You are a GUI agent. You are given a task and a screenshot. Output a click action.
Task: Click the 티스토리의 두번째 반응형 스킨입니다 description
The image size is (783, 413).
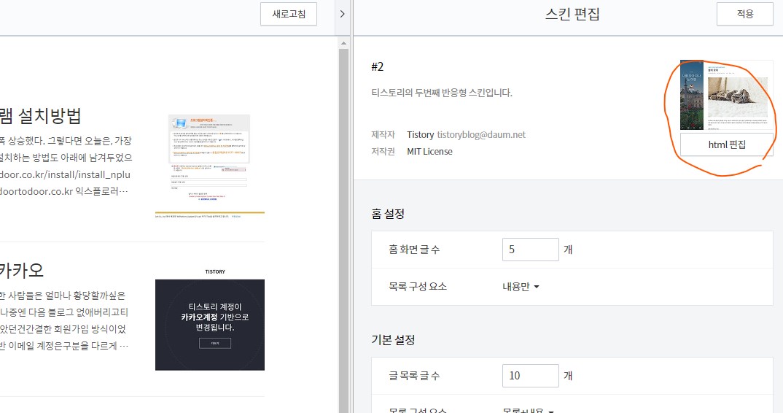pos(441,93)
